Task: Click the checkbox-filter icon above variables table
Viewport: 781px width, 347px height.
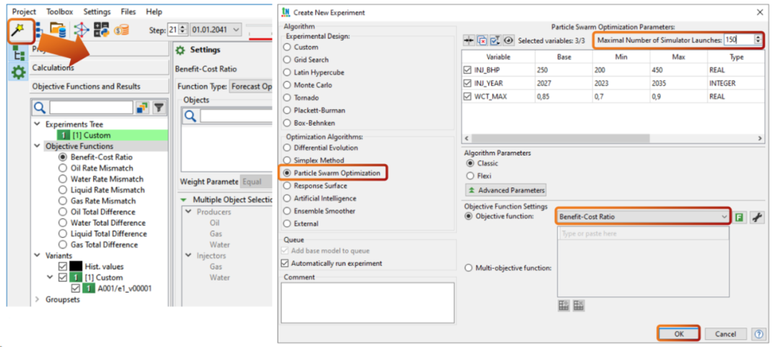Action: click(x=495, y=40)
